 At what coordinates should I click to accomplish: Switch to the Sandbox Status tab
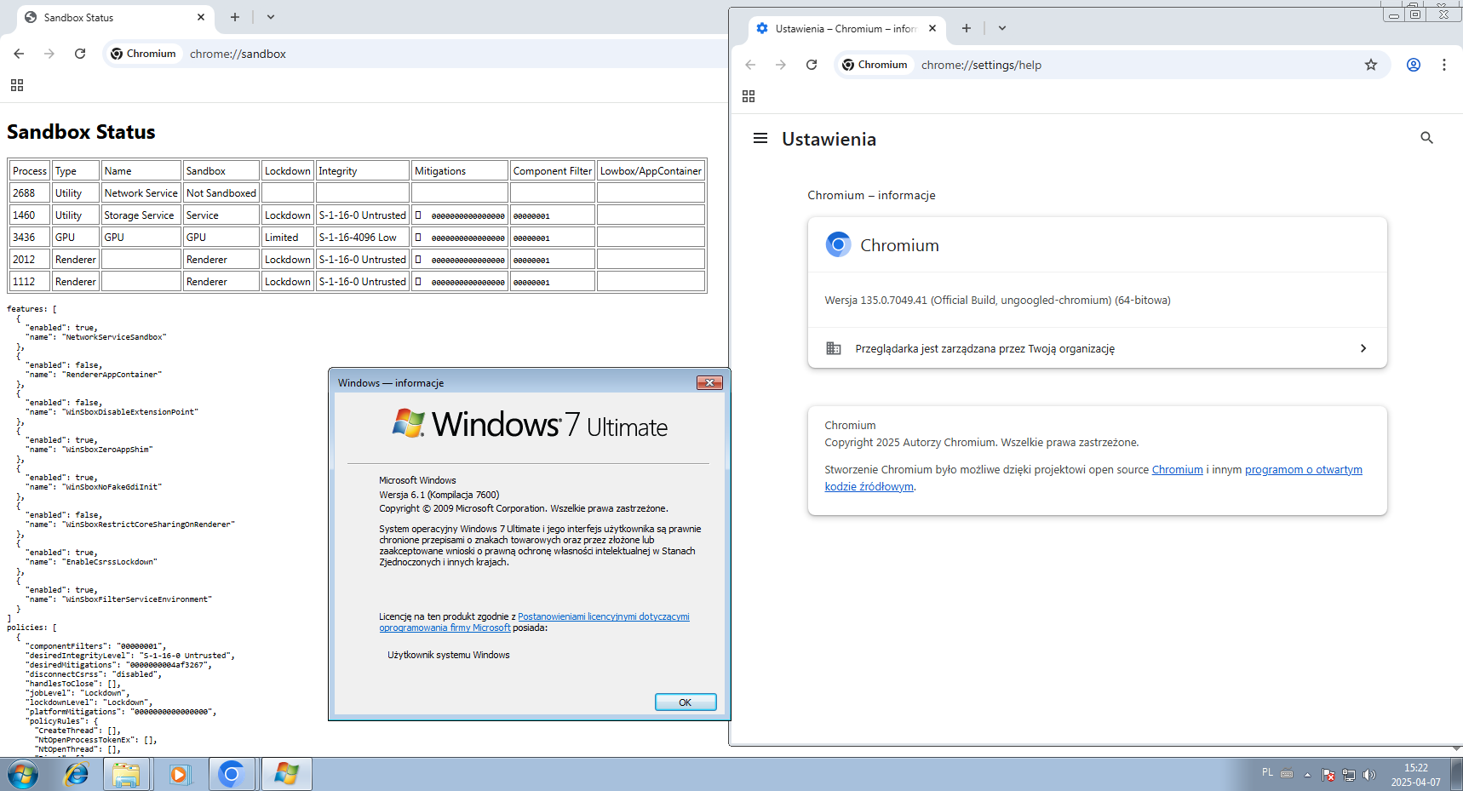115,17
